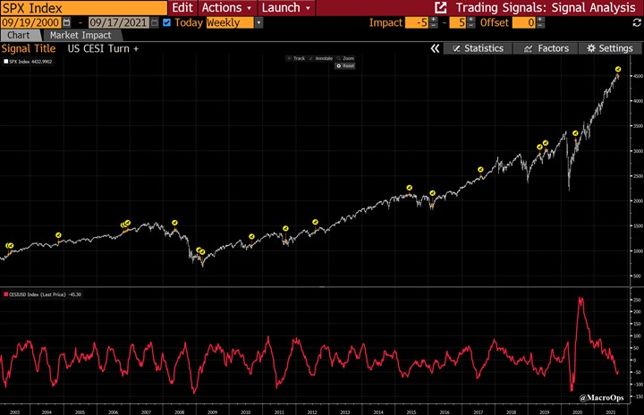Uncheck the Today checkbox
The height and width of the screenshot is (415, 644).
(166, 22)
